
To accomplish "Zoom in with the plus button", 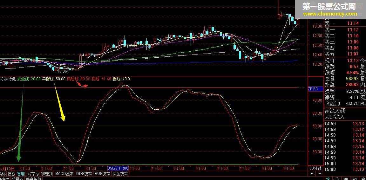I will pos(312,173).
